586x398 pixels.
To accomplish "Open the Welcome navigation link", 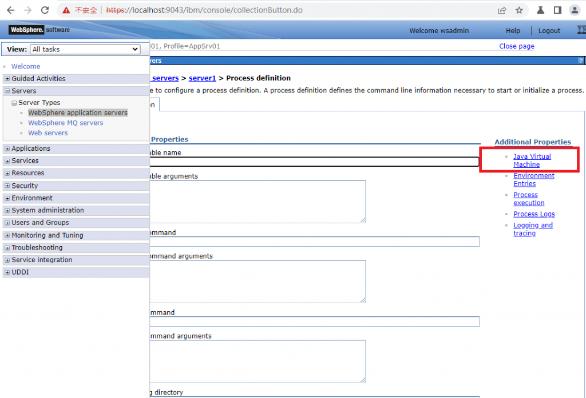I will click(x=26, y=66).
